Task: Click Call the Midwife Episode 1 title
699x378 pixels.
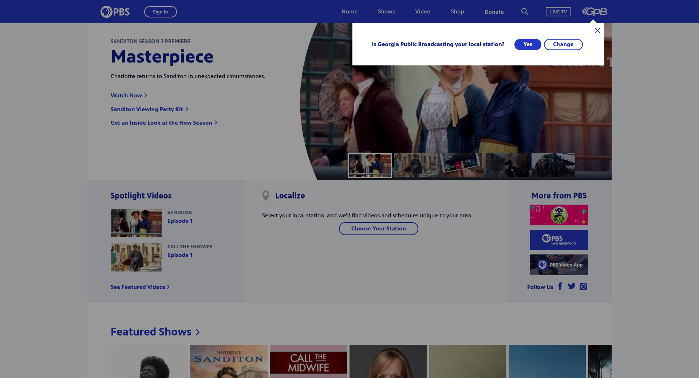Action: (180, 255)
